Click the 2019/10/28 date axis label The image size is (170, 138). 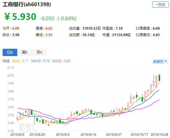(159, 134)
